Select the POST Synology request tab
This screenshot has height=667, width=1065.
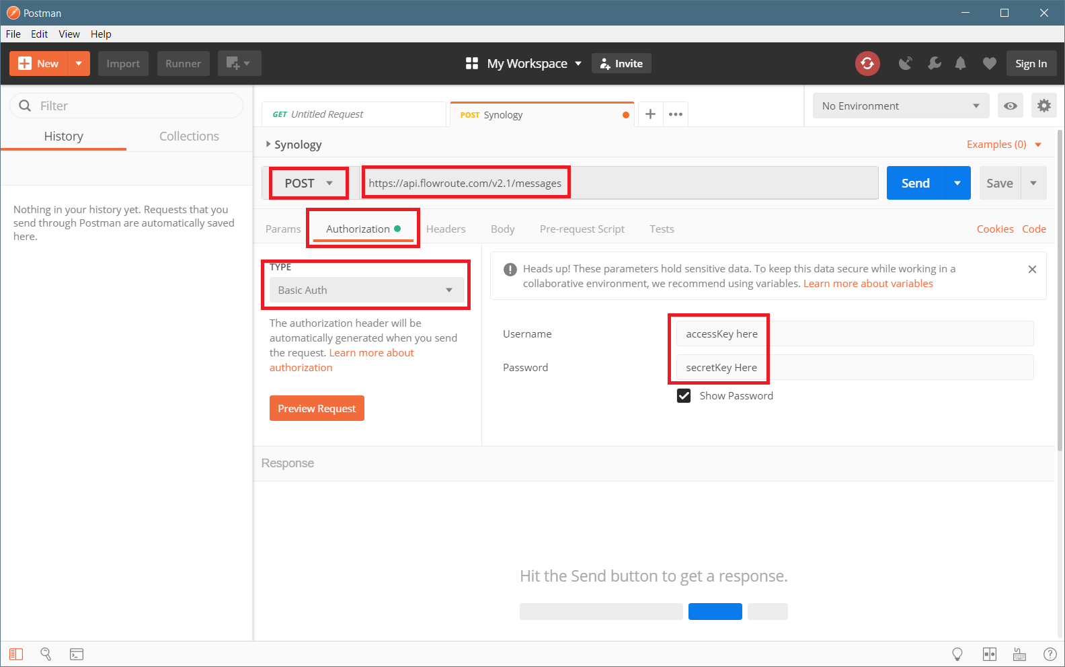[542, 114]
